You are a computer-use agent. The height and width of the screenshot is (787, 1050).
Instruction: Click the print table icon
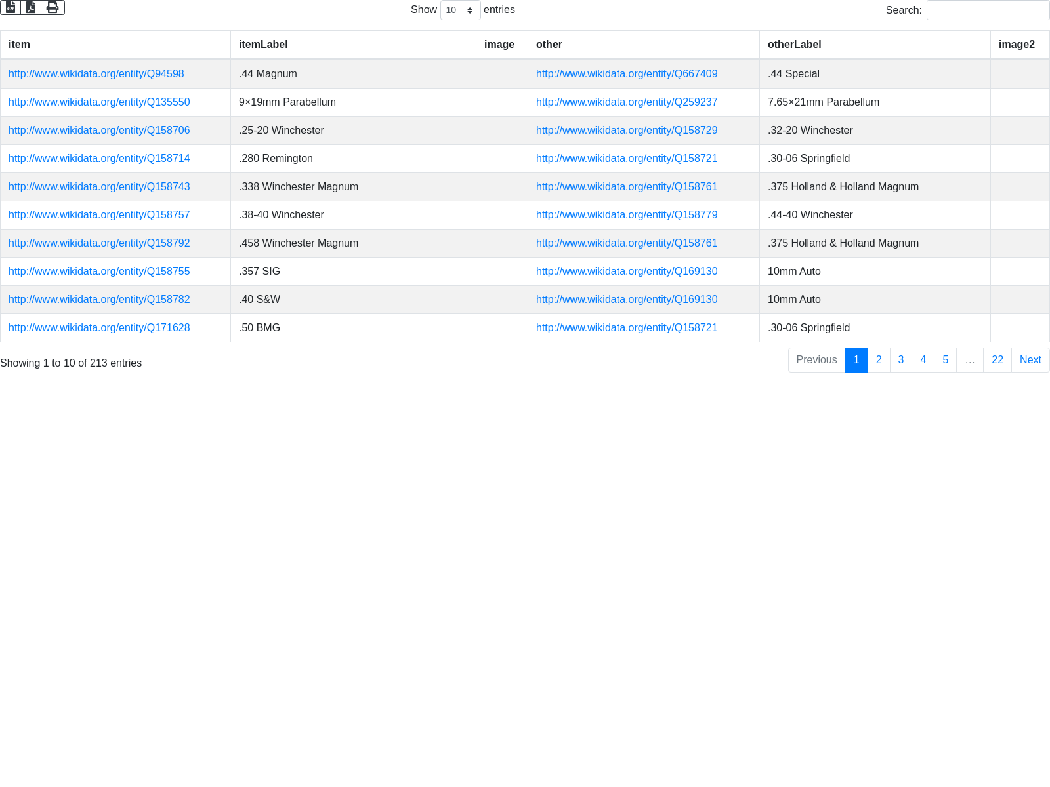coord(52,7)
